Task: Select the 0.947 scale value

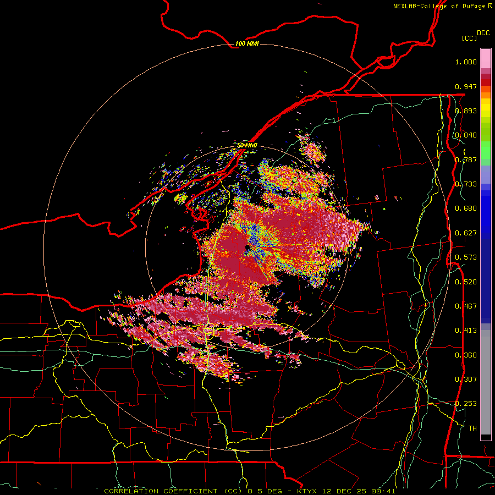Action: (x=466, y=86)
